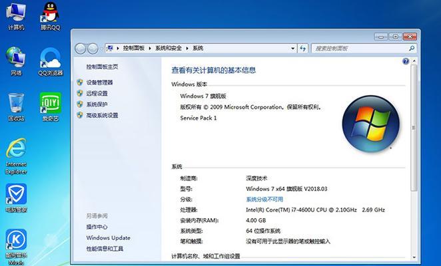Screen dimensions: 441x266
Task: Open 控制面板主页 link
Action: click(x=102, y=66)
